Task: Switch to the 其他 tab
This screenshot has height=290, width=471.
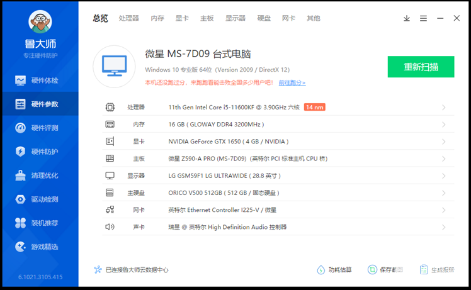Action: tap(314, 18)
